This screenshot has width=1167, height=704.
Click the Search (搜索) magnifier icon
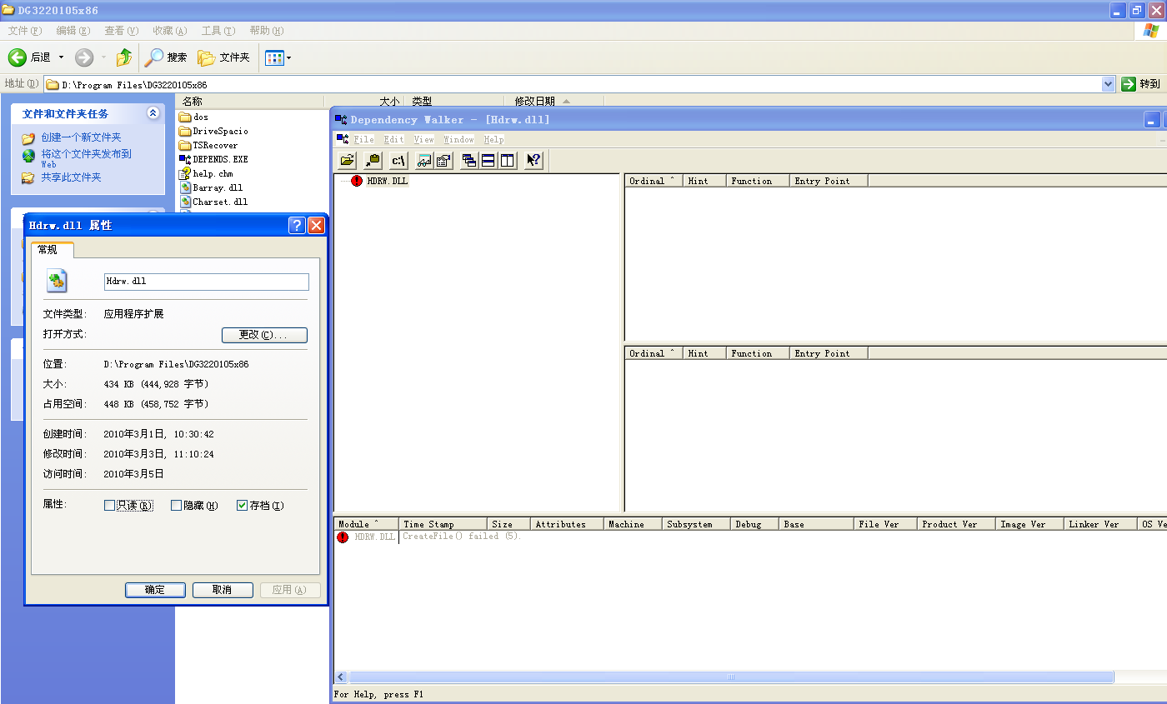154,57
